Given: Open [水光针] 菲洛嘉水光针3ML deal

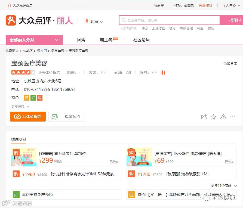Looking at the screenshot, I should [82, 174].
